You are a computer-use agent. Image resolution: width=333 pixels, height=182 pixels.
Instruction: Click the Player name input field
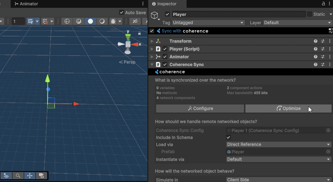[x=238, y=15]
